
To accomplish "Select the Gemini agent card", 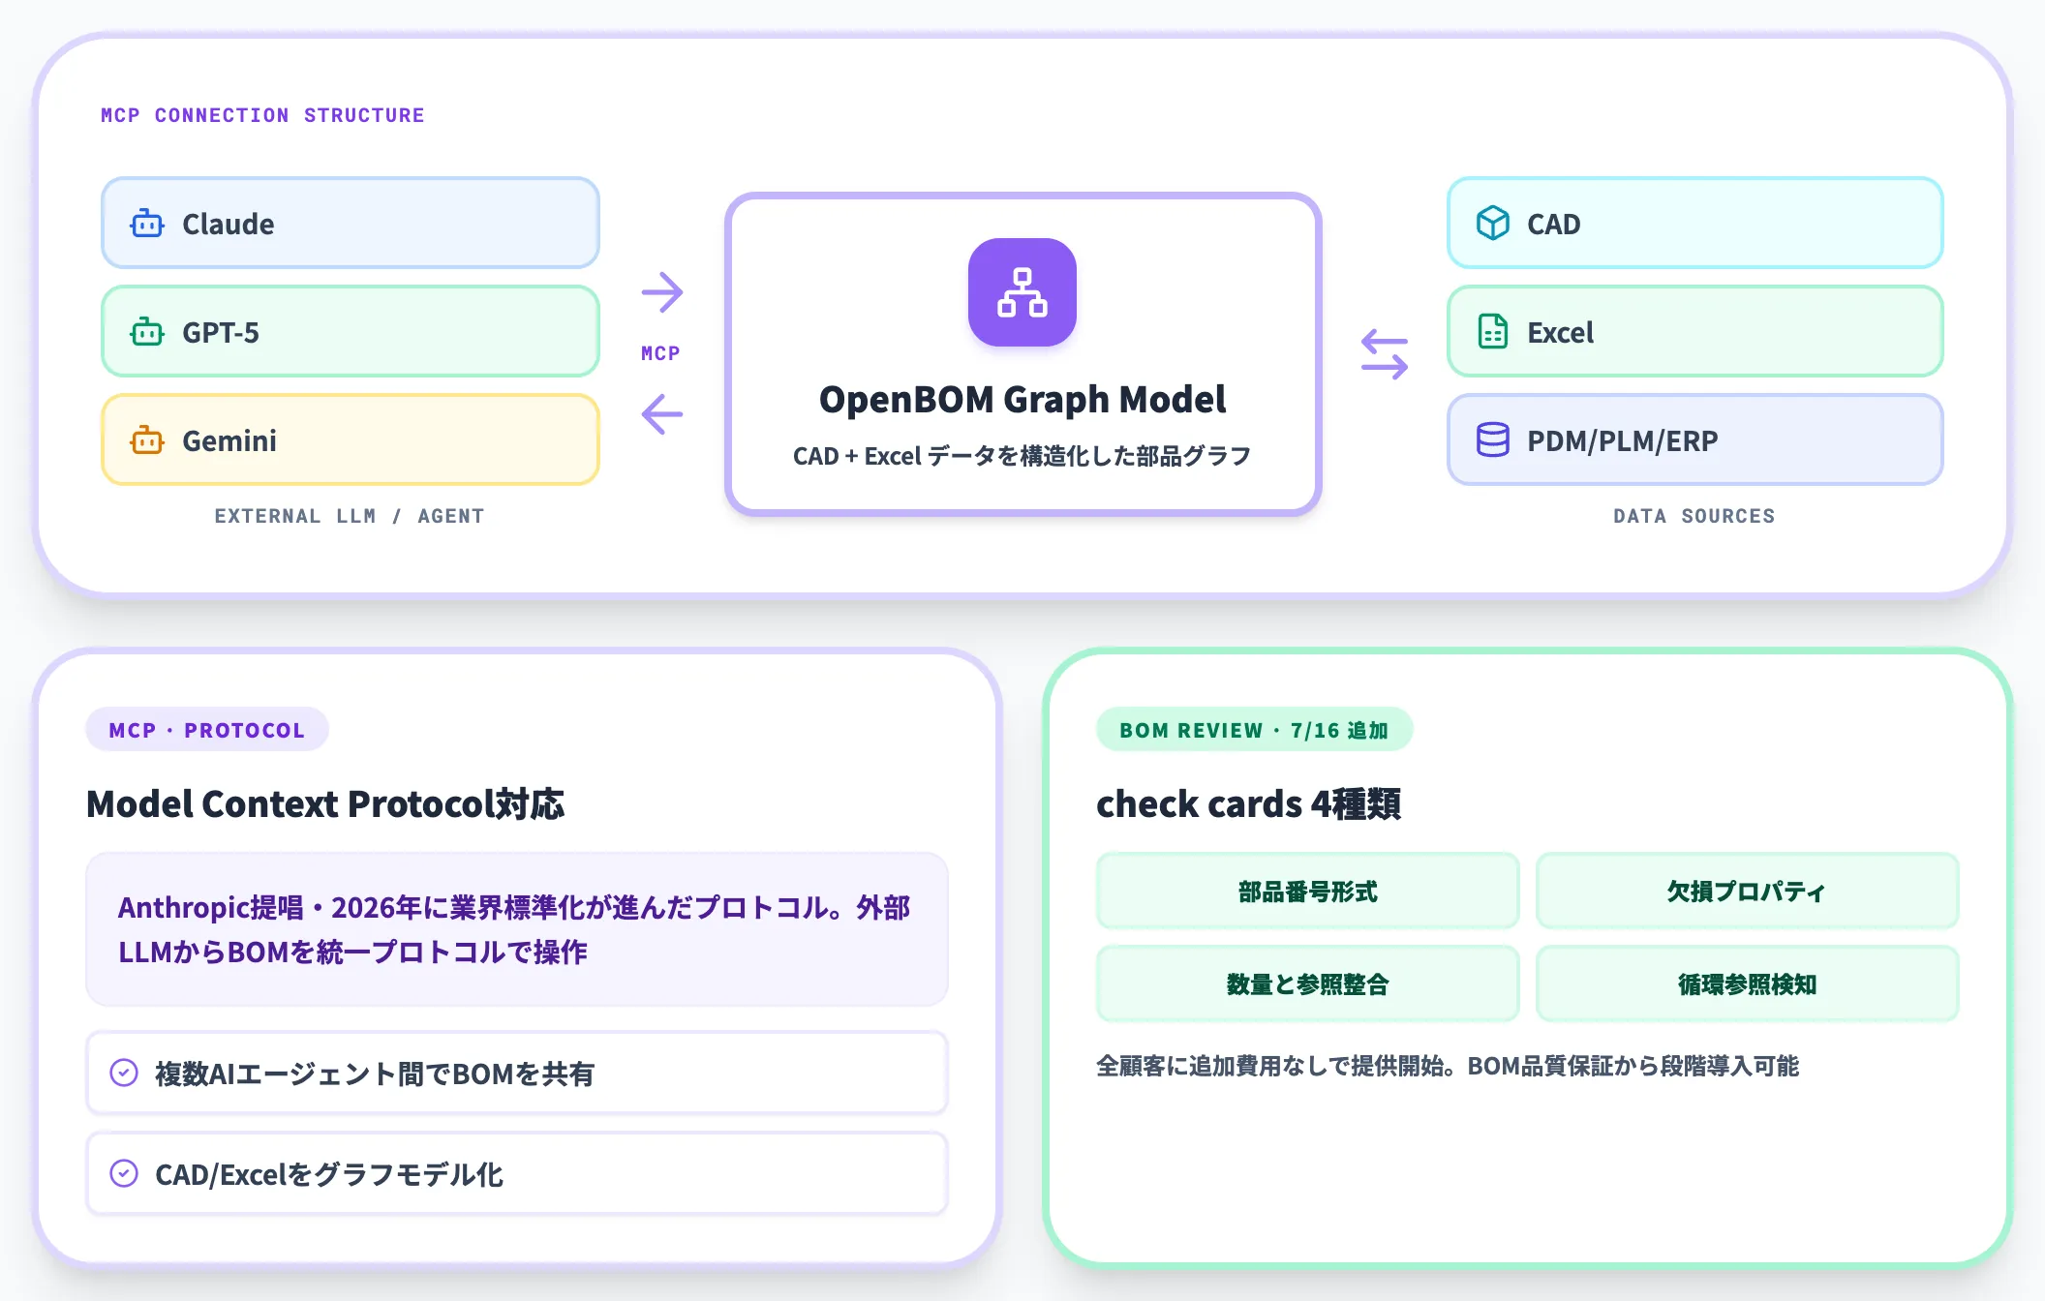I will coord(351,439).
